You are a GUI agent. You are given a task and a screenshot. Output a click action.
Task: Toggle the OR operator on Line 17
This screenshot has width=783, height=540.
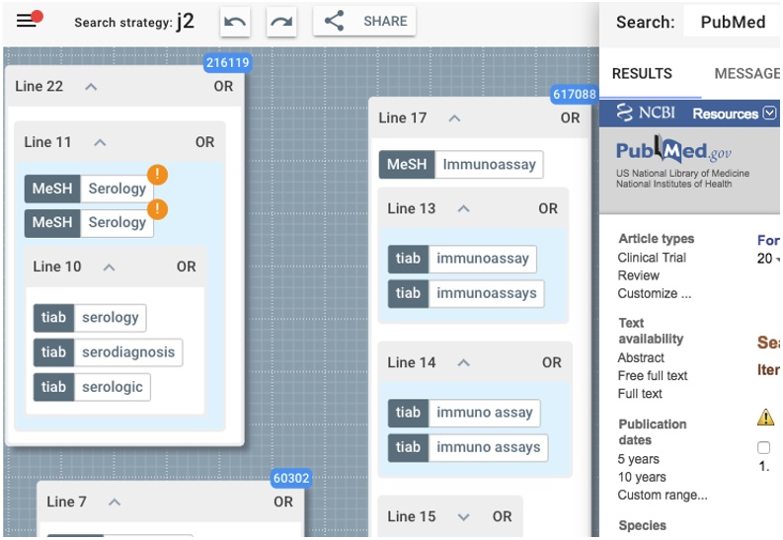[571, 118]
